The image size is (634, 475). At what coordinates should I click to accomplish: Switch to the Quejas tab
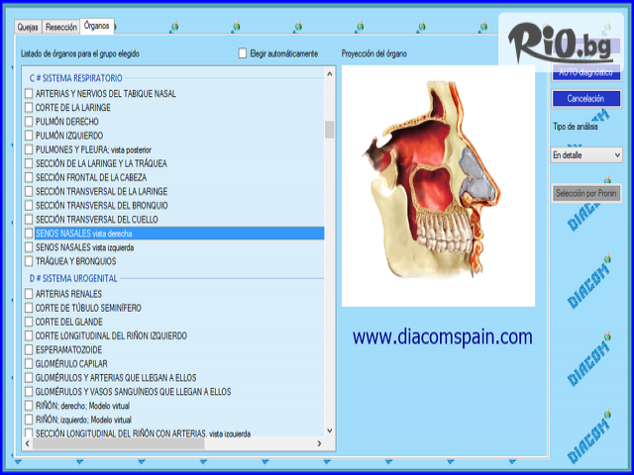click(29, 27)
